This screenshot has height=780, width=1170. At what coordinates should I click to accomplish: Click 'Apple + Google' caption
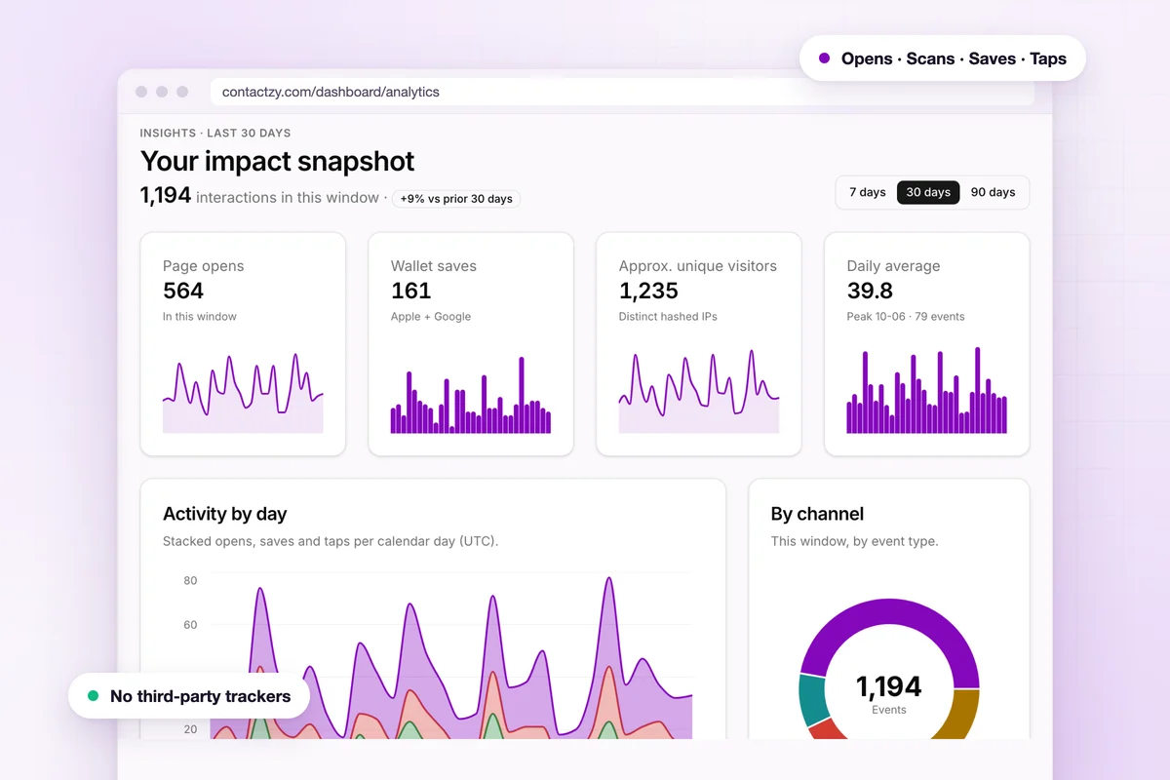coord(431,317)
